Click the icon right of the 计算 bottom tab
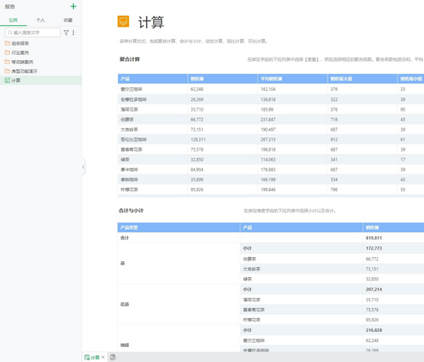This screenshot has height=362, width=424. pyautogui.click(x=112, y=357)
